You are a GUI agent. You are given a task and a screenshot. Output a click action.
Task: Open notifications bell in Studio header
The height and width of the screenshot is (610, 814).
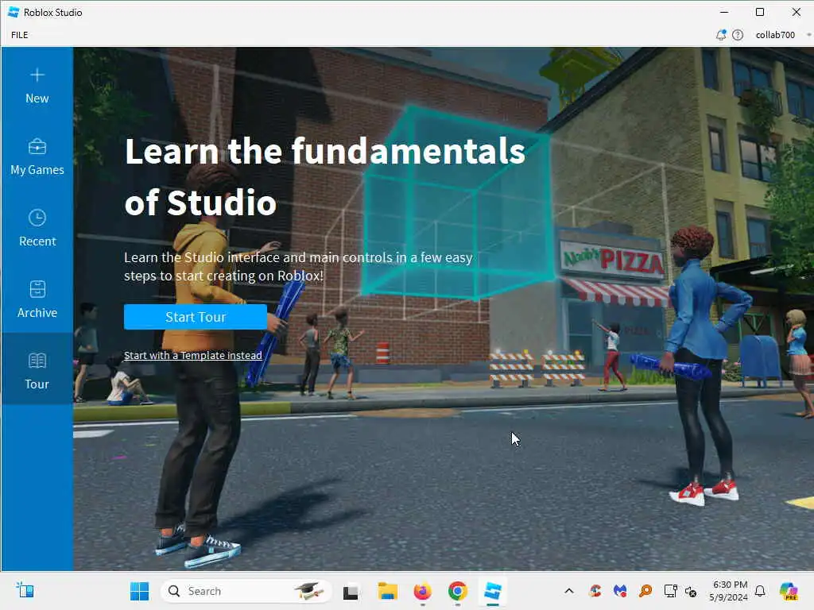tap(720, 35)
